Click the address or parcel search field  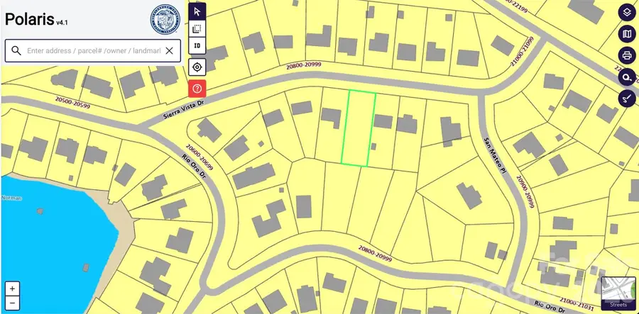click(92, 50)
